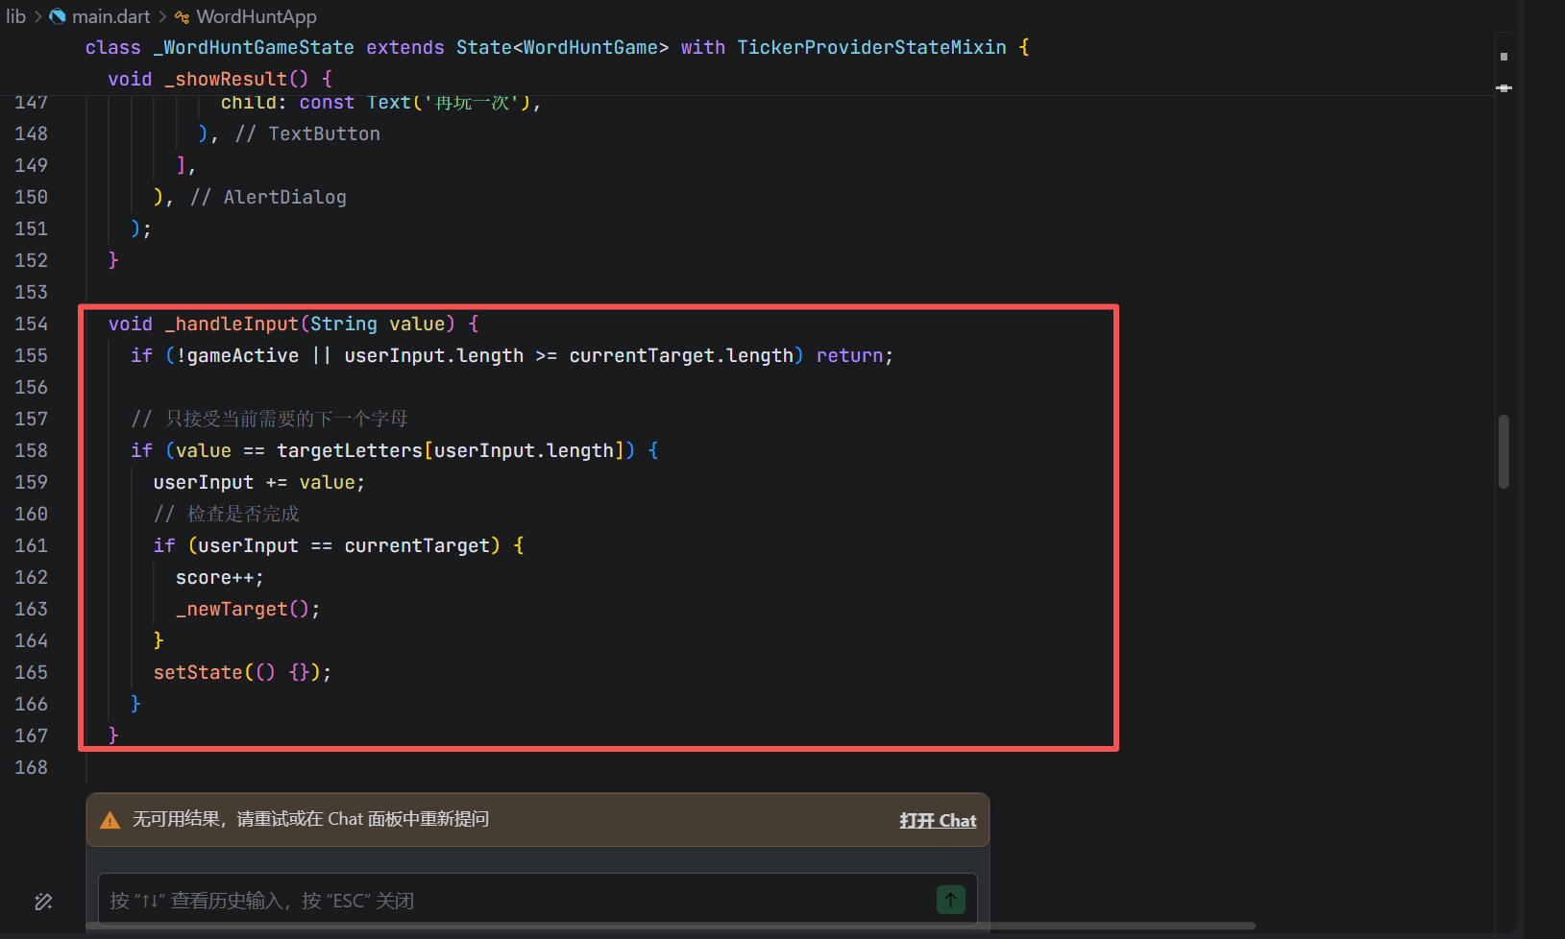
Task: Click 'currentTarget' in line 161 condition
Action: click(417, 545)
